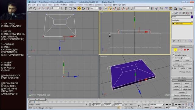Open the Schematic View icon

[x=171, y=9]
